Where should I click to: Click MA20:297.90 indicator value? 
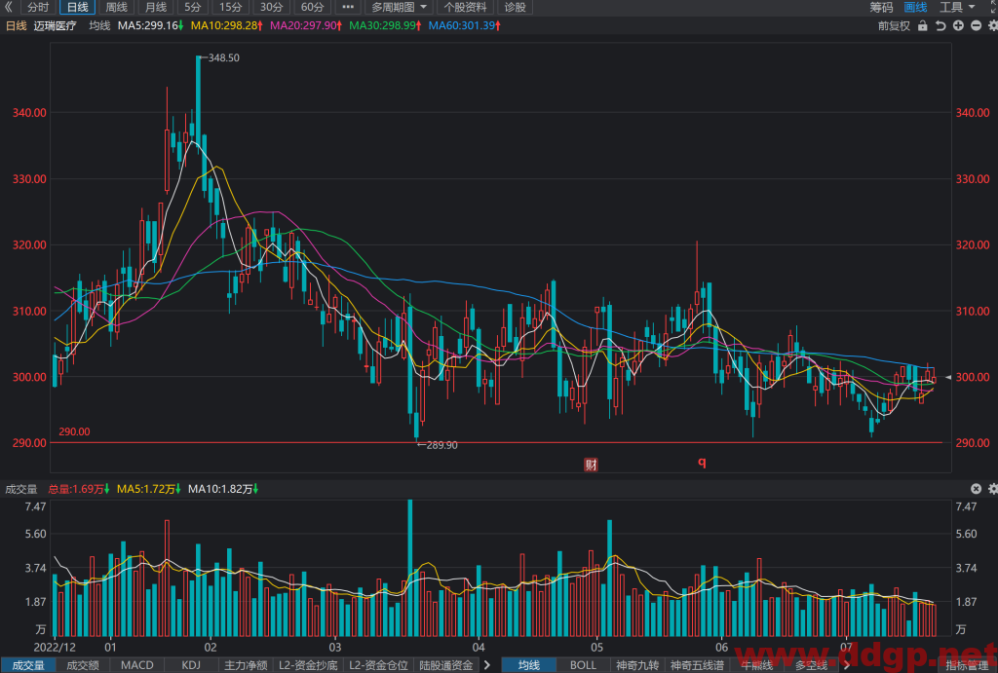point(305,25)
